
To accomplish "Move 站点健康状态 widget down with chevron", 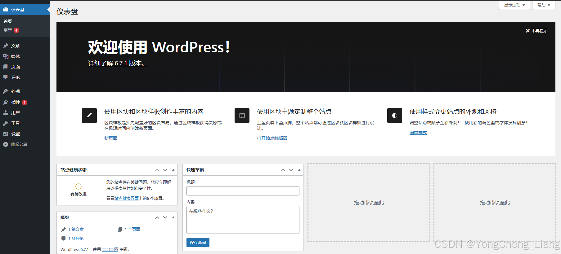I will [165, 170].
